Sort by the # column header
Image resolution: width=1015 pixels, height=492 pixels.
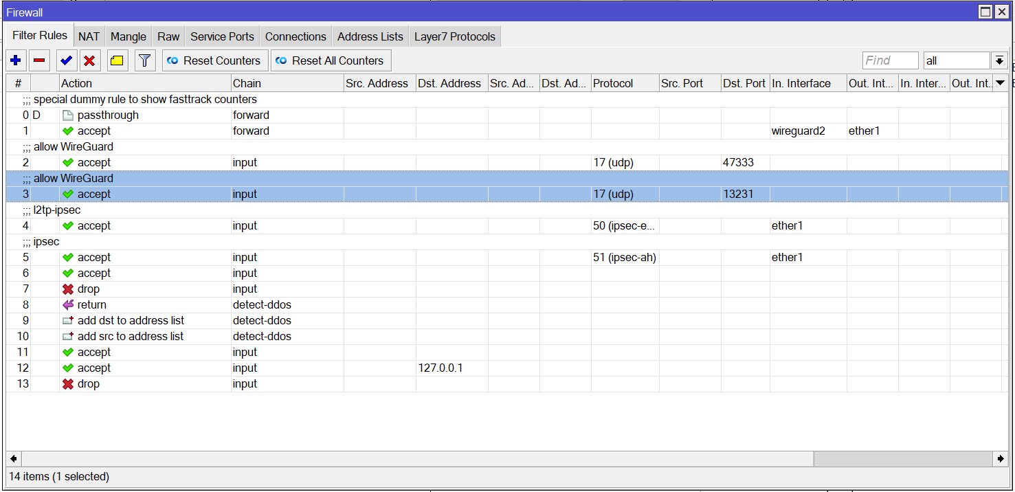click(18, 83)
